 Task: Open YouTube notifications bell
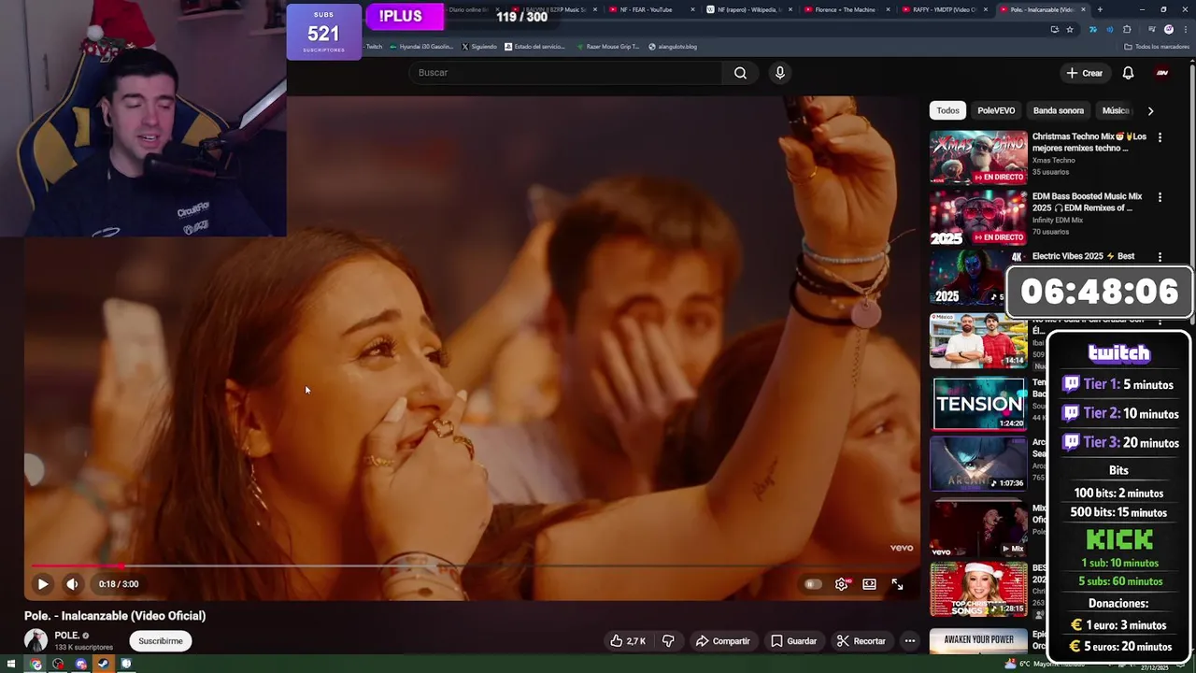coord(1128,73)
